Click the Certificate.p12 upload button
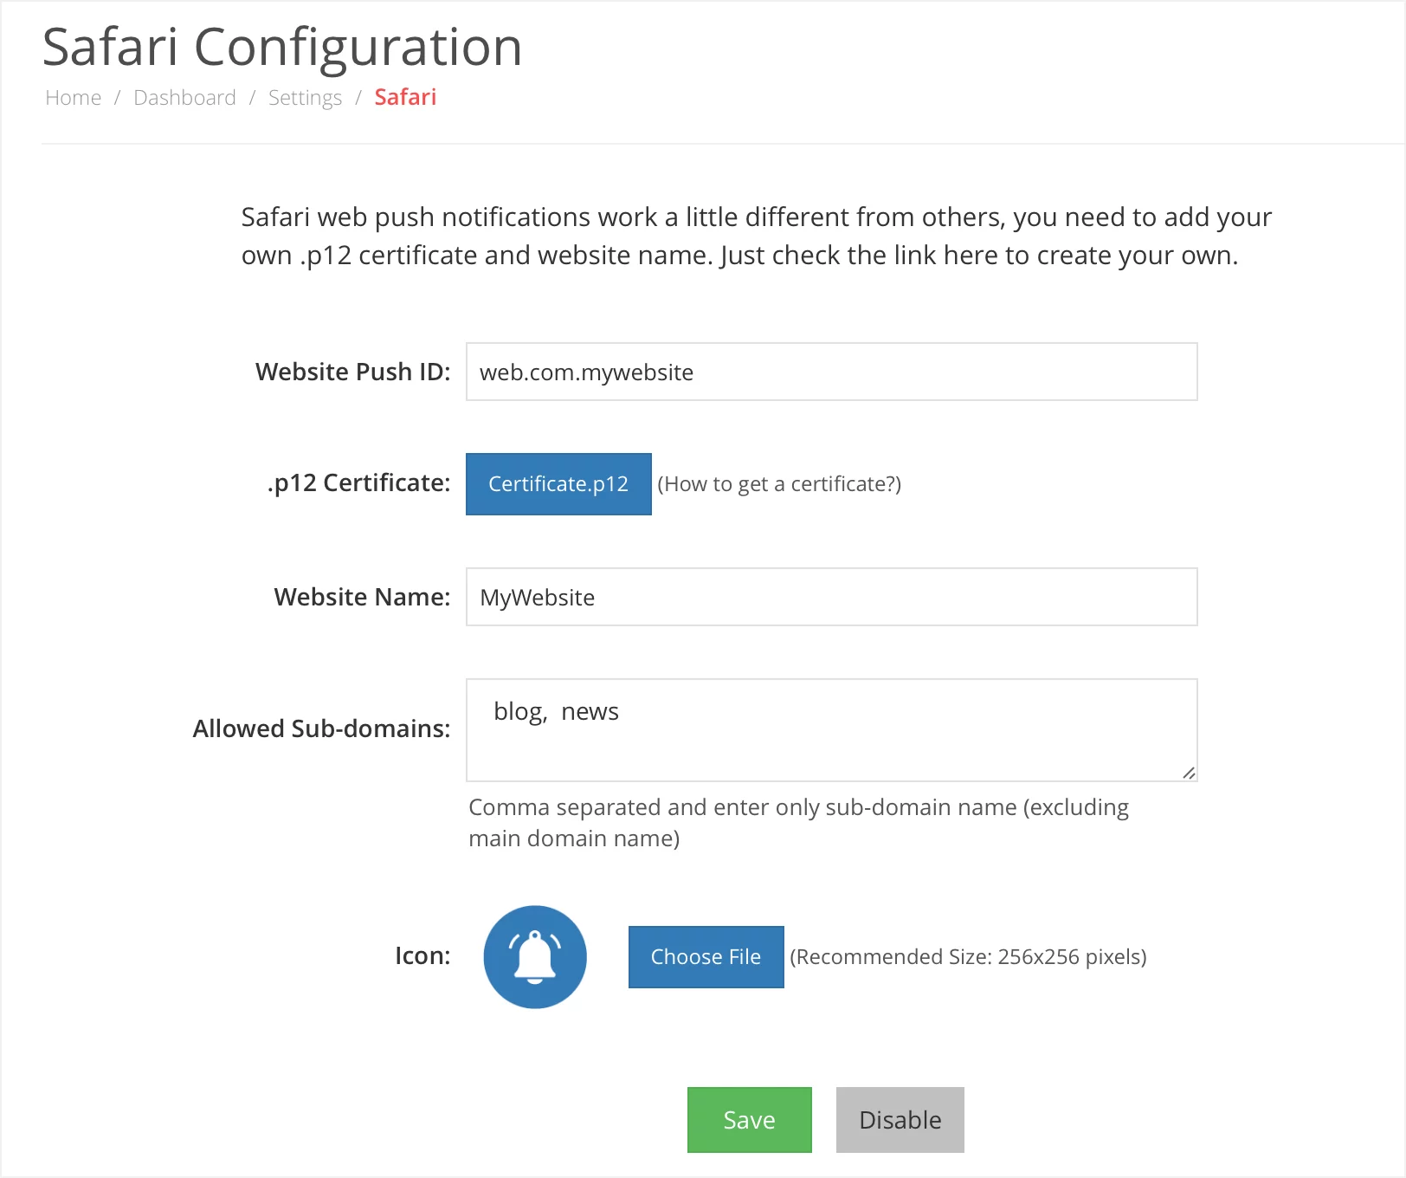Viewport: 1406px width, 1178px height. coord(558,484)
